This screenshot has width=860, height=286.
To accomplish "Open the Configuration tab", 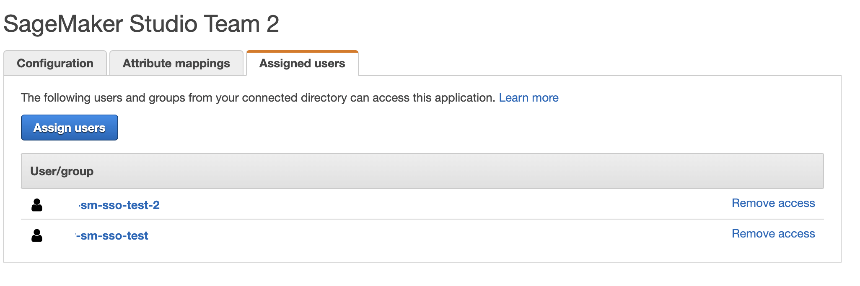I will click(x=55, y=64).
